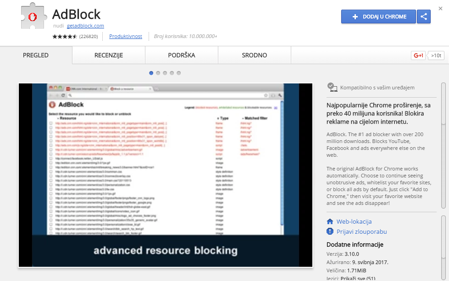Open the getadblock.com publisher link
449x281 pixels.
tap(85, 26)
